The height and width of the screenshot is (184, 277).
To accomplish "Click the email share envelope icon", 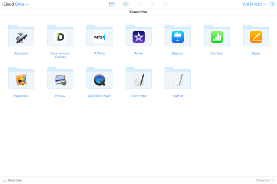I will (165, 4).
